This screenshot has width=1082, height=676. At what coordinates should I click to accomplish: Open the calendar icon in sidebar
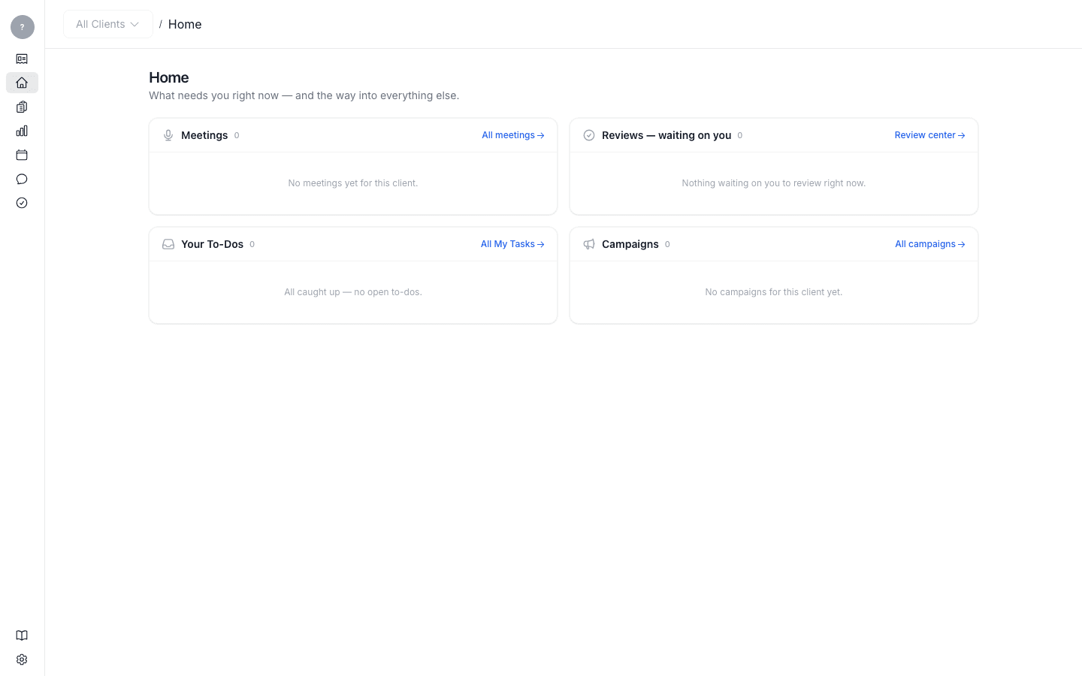tap(22, 155)
